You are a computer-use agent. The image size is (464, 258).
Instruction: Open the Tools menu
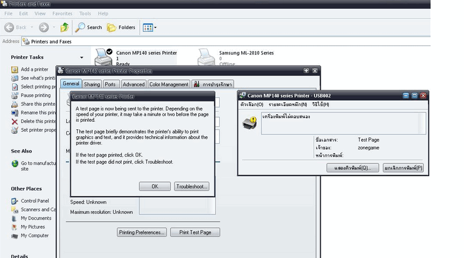[x=85, y=13]
